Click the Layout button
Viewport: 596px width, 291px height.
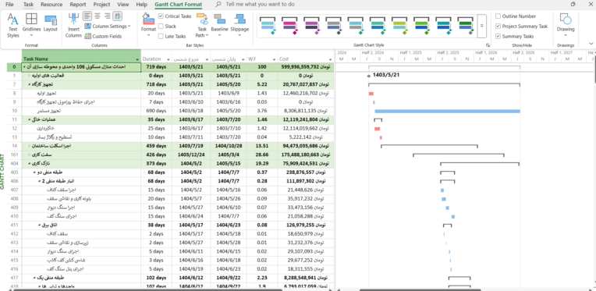tap(50, 23)
